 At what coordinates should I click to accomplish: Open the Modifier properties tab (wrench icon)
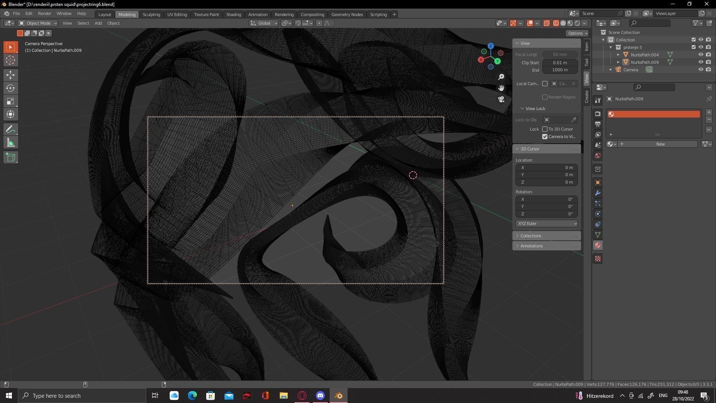[x=598, y=193]
